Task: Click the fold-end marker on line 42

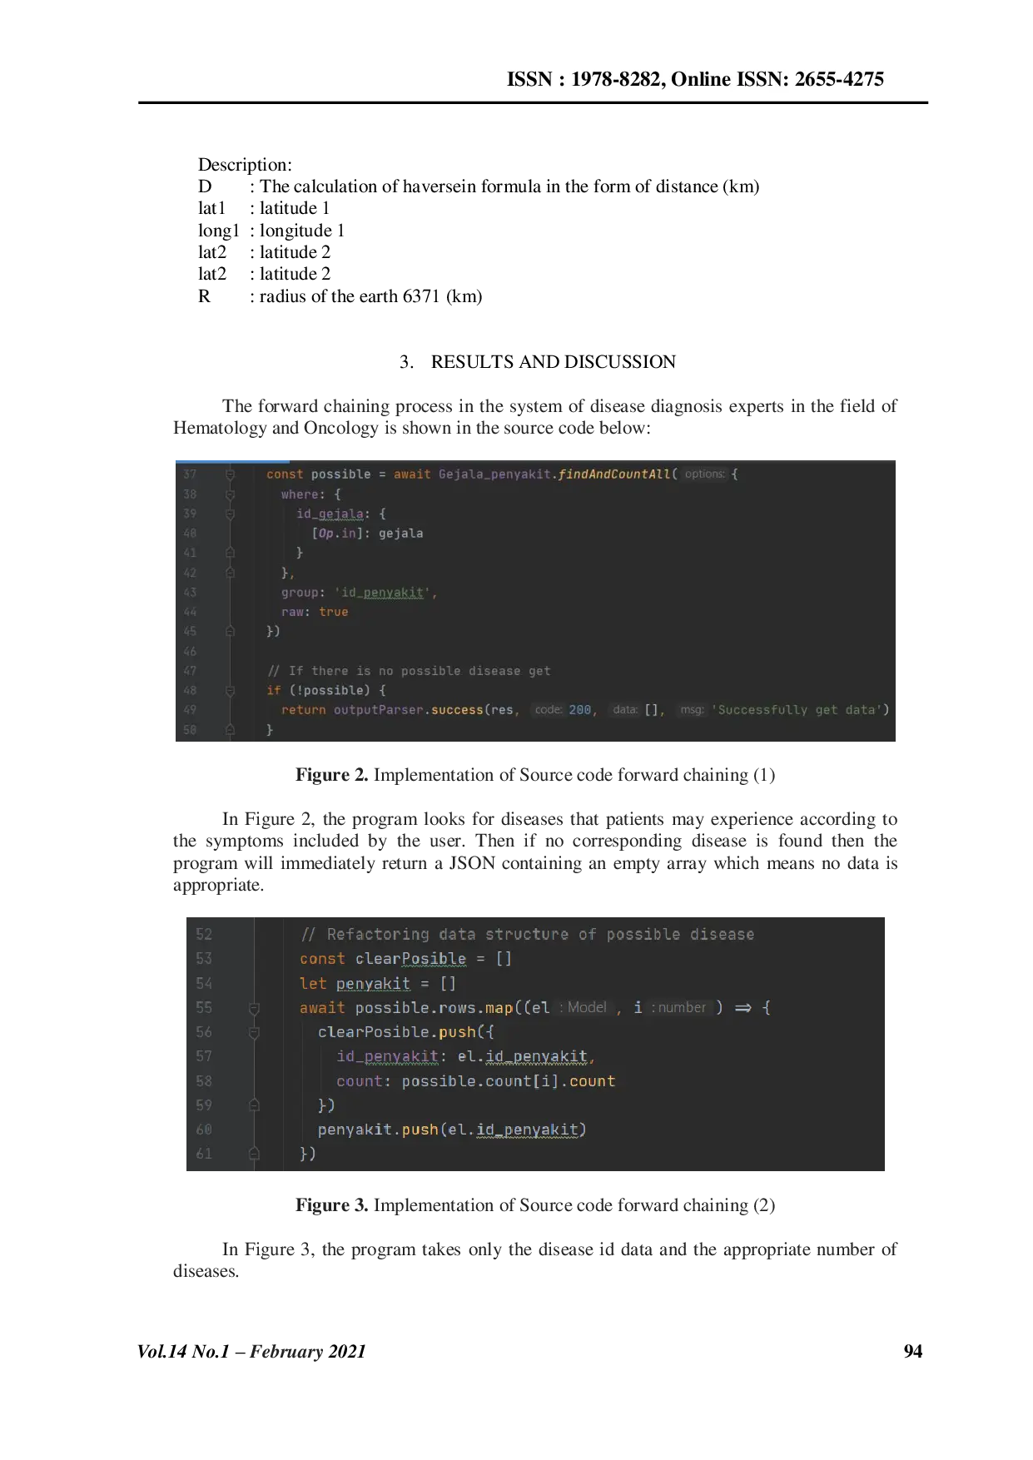Action: [231, 573]
